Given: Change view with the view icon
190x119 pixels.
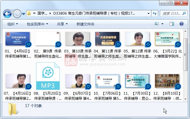Looking at the screenshot, I should coord(157,24).
